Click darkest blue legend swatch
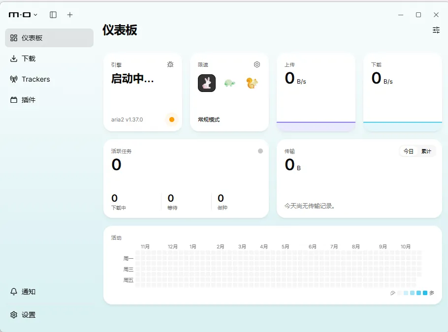448x332 pixels. [x=425, y=293]
